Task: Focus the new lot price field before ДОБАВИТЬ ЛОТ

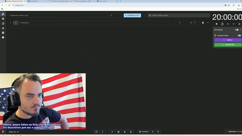Action: [116, 15]
